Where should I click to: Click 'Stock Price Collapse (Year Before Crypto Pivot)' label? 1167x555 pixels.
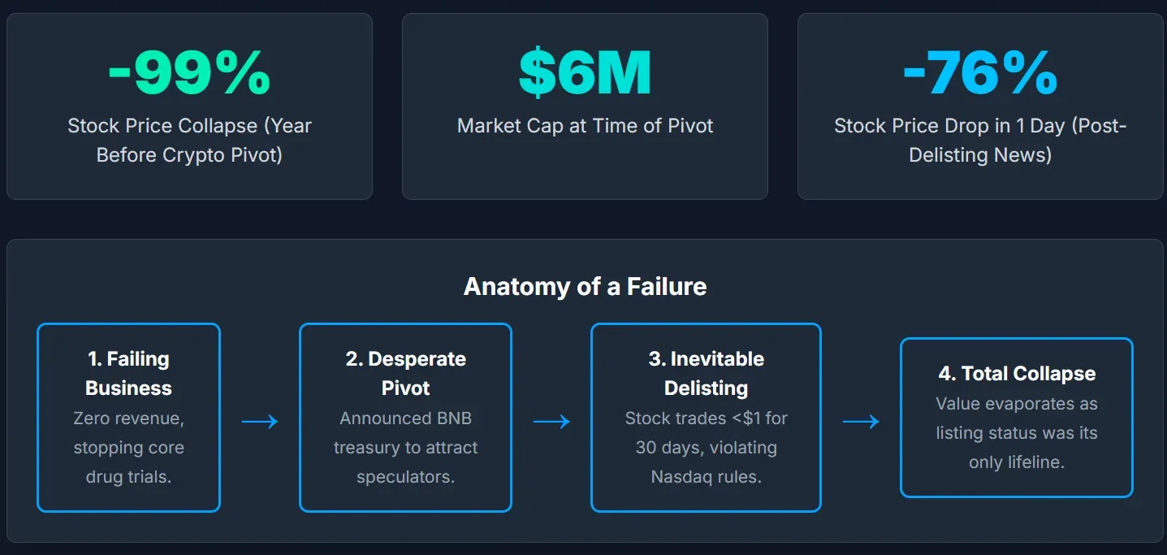point(189,140)
